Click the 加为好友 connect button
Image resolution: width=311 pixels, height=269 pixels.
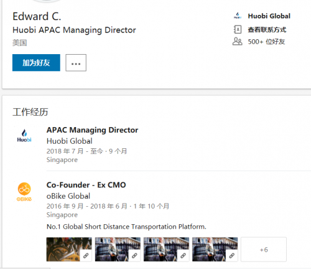[x=36, y=63]
